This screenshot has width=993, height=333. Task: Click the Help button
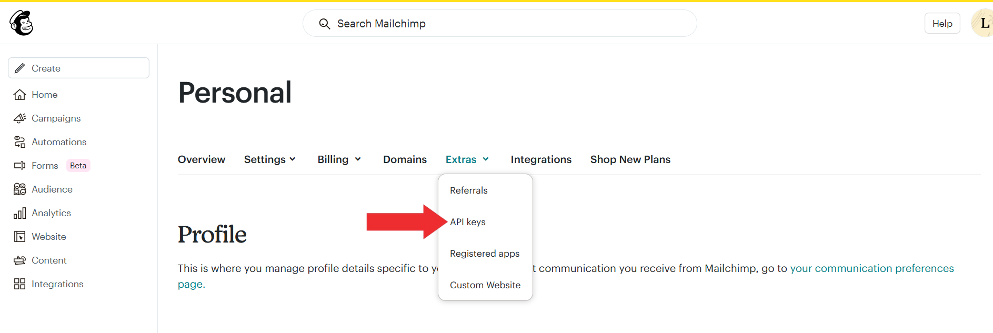click(x=942, y=24)
